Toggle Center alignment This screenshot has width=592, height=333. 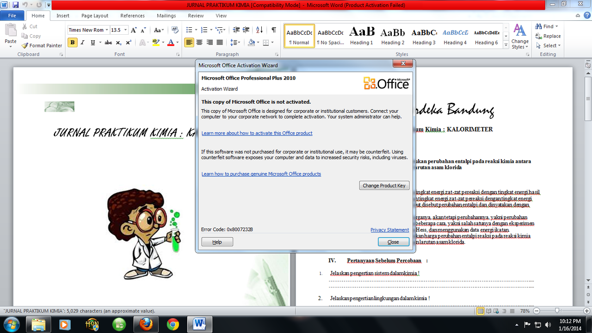pyautogui.click(x=199, y=43)
